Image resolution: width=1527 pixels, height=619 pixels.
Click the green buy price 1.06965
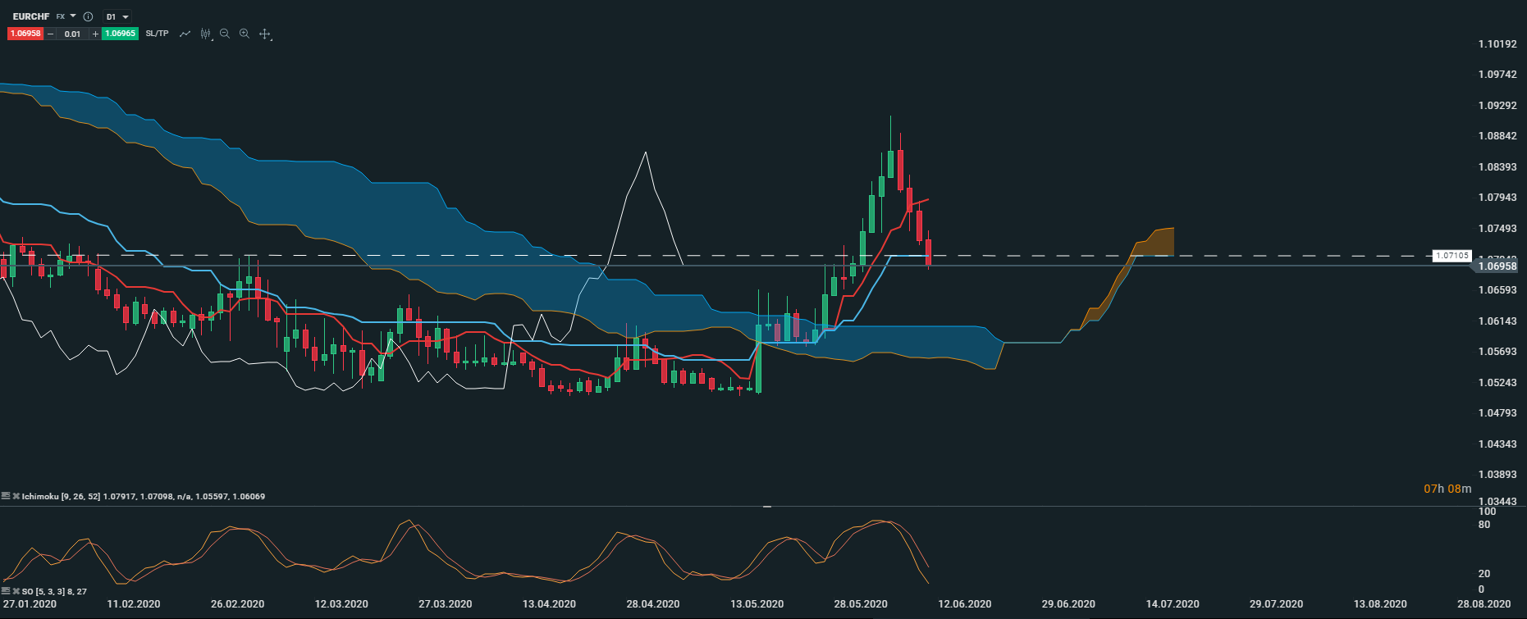[120, 34]
